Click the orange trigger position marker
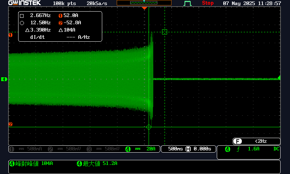The width and height of the screenshot is (290, 174). 144,8
